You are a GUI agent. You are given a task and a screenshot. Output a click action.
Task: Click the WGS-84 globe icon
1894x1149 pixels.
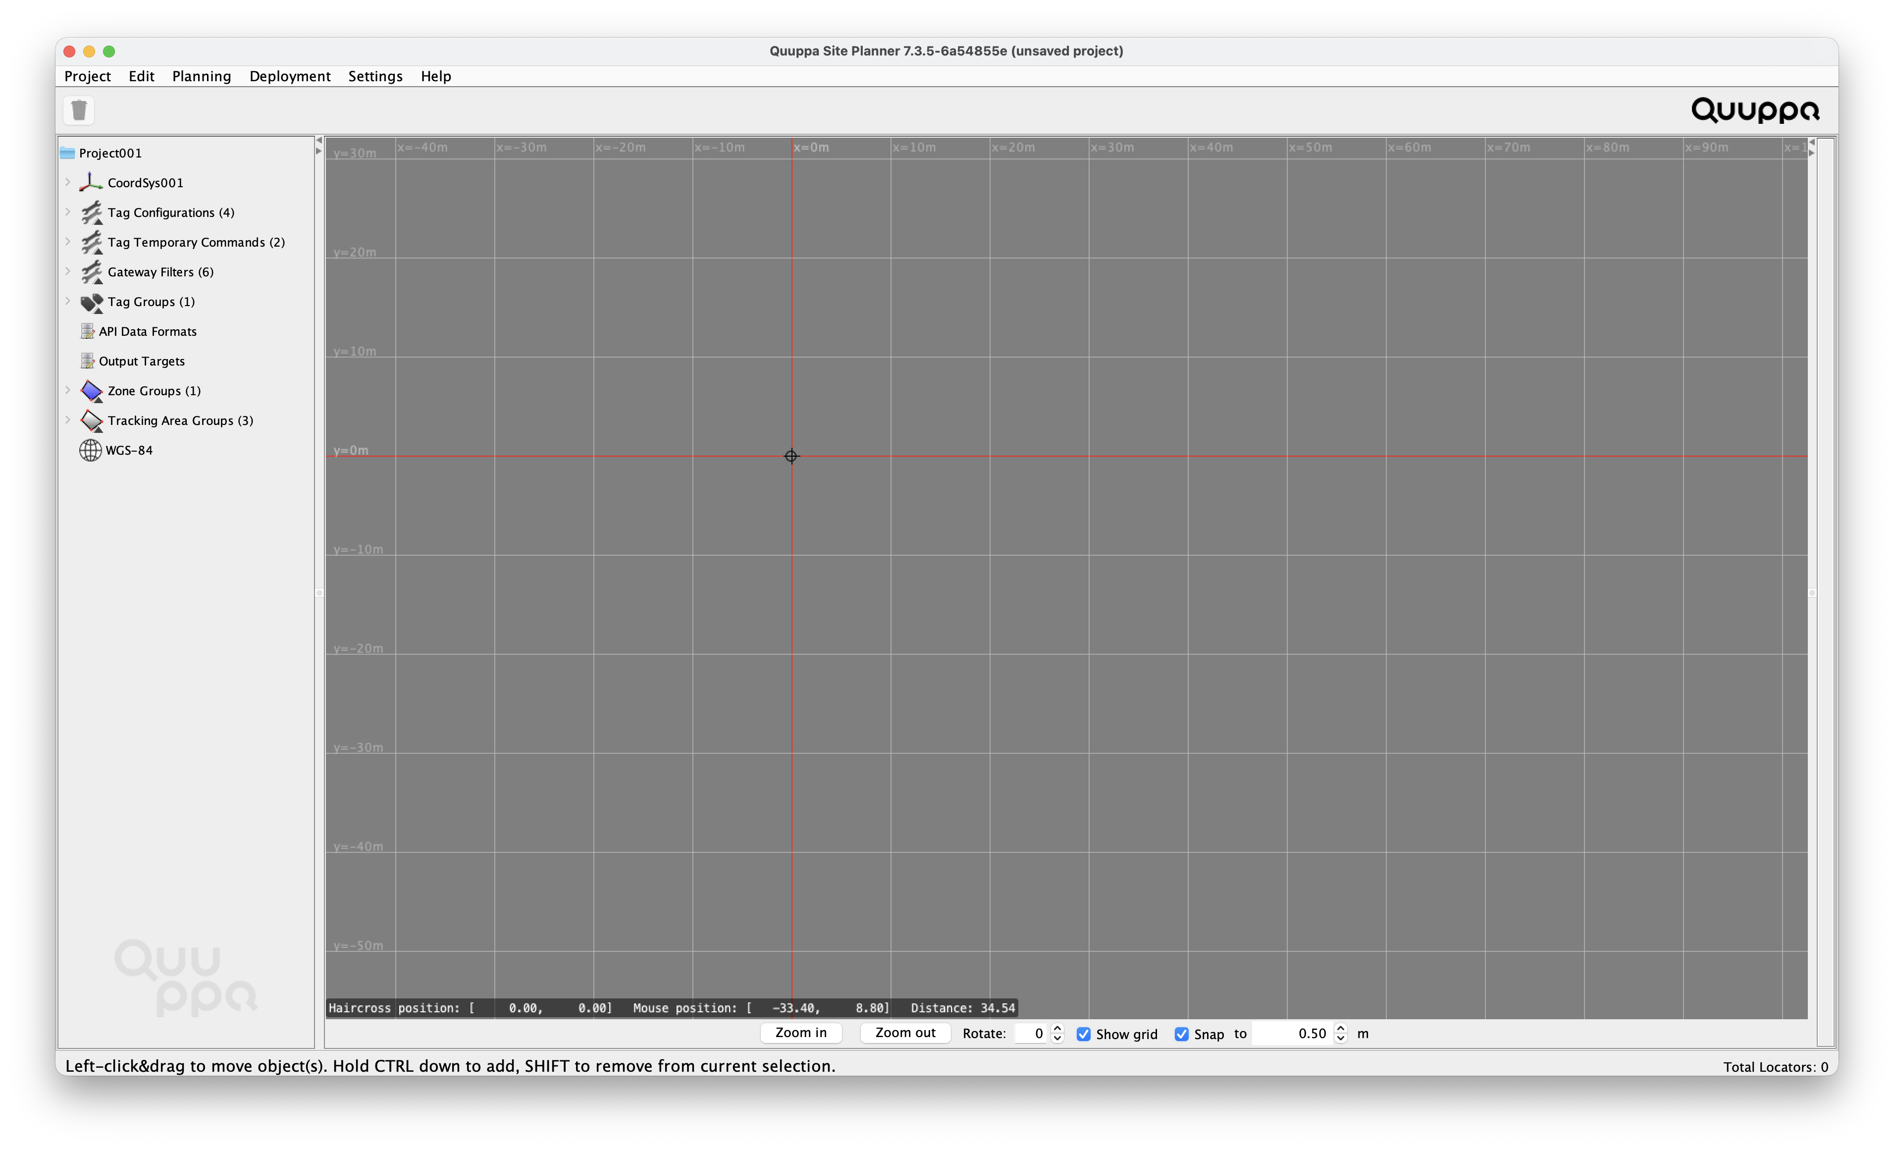[x=90, y=450]
